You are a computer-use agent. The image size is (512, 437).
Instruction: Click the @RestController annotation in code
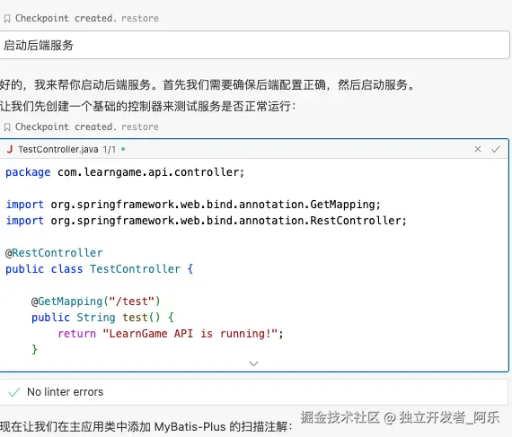point(54,253)
